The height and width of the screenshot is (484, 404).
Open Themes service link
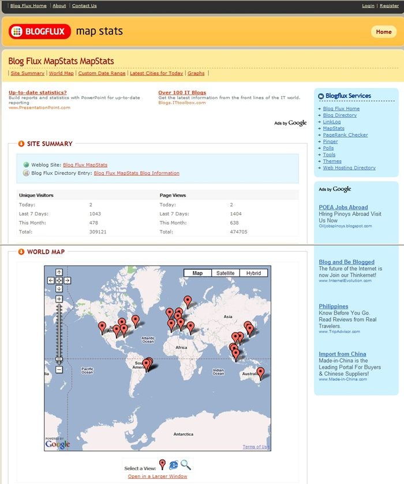(x=332, y=161)
